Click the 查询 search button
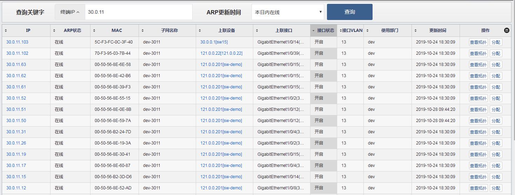 coord(349,12)
